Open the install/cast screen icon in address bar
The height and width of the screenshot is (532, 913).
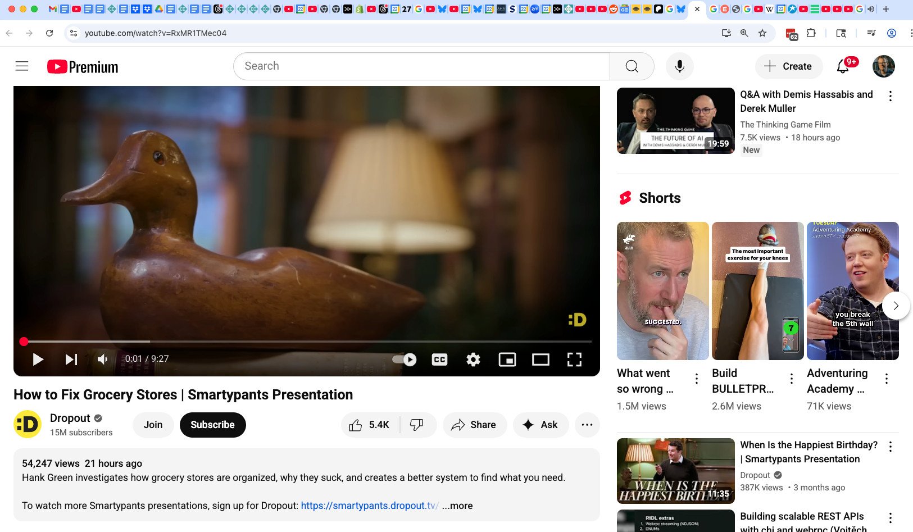pyautogui.click(x=726, y=33)
